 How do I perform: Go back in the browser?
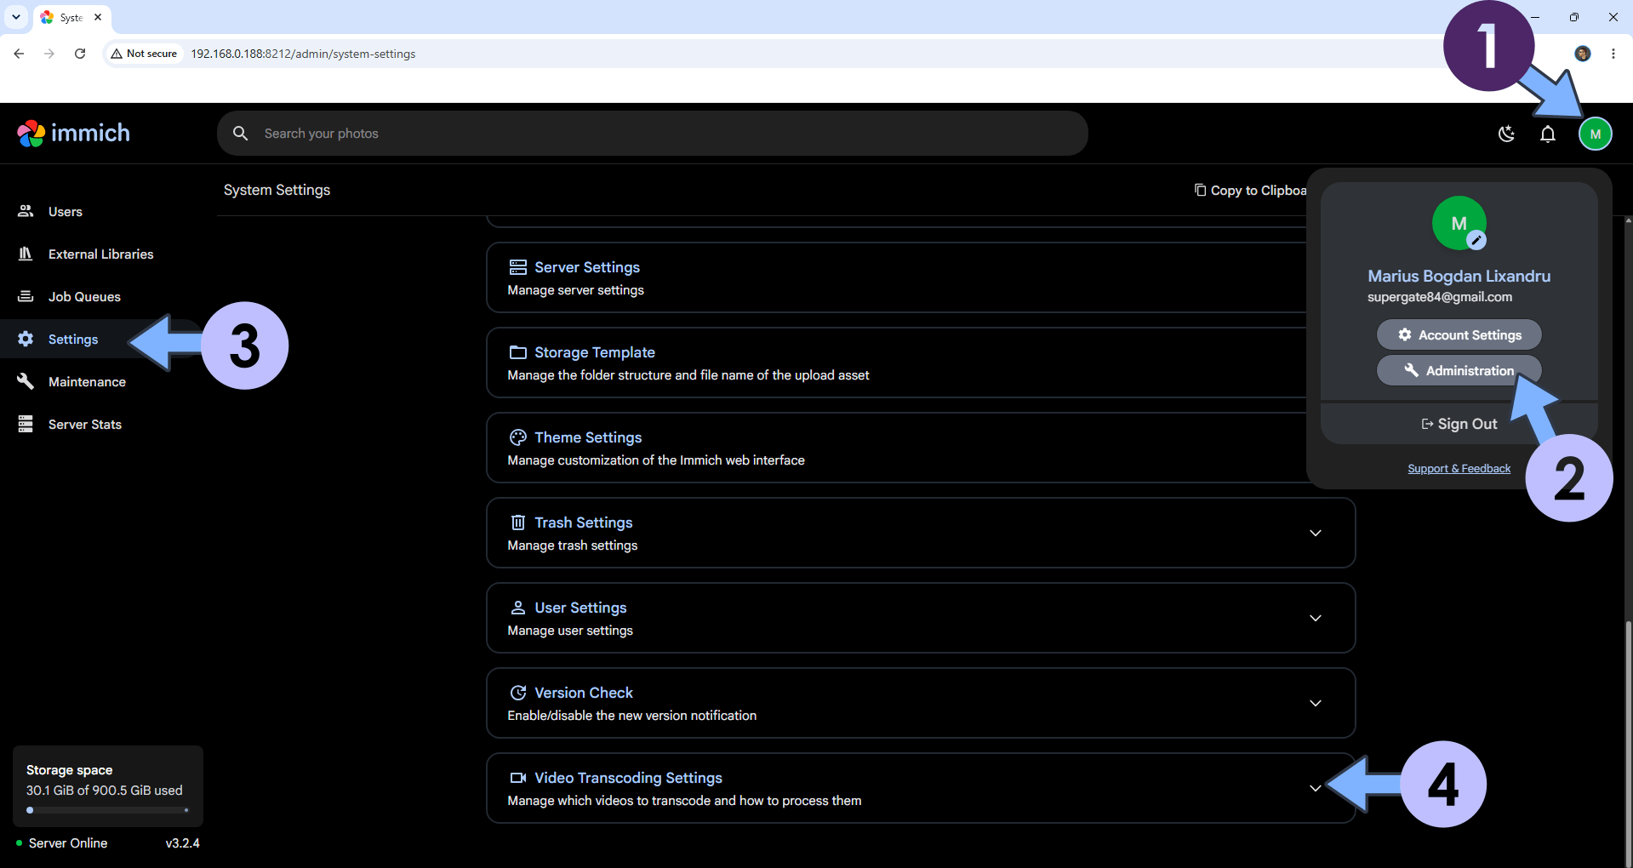click(x=19, y=54)
